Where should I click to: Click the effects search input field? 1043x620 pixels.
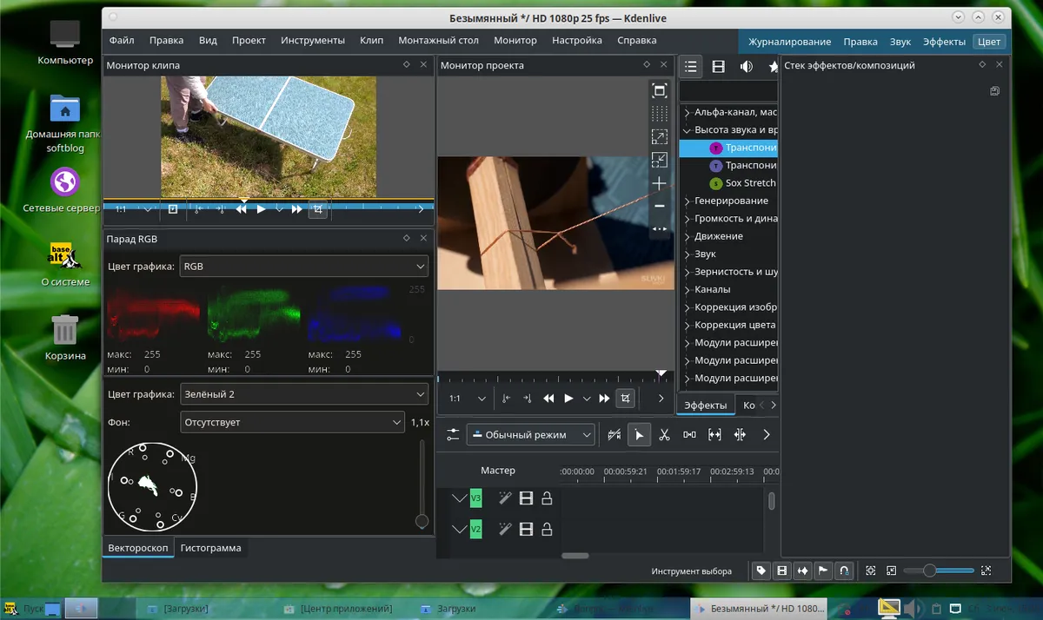point(728,91)
